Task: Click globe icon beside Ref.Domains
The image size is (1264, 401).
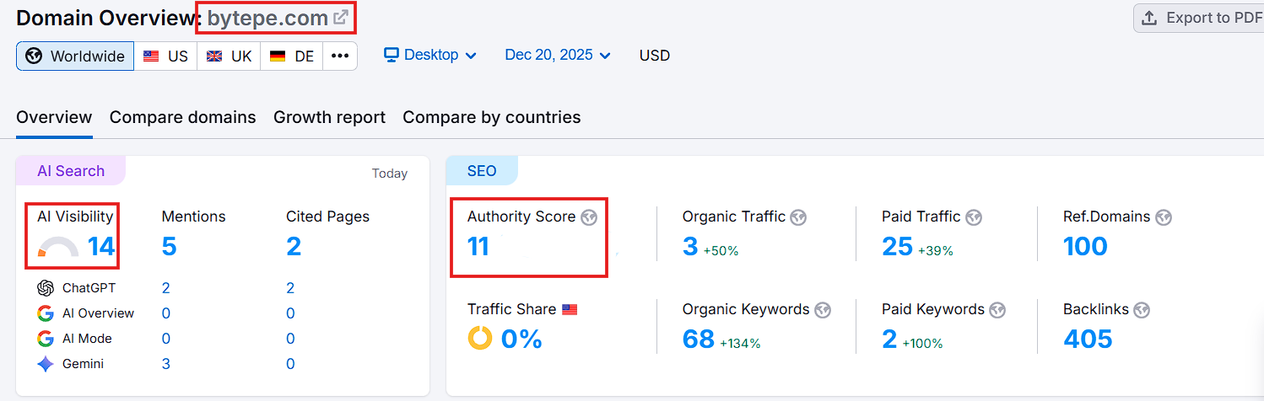Action: point(1164,217)
